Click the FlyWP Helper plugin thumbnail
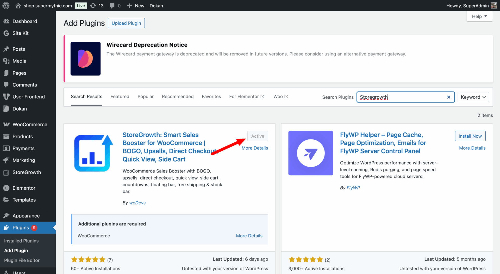 (311, 153)
